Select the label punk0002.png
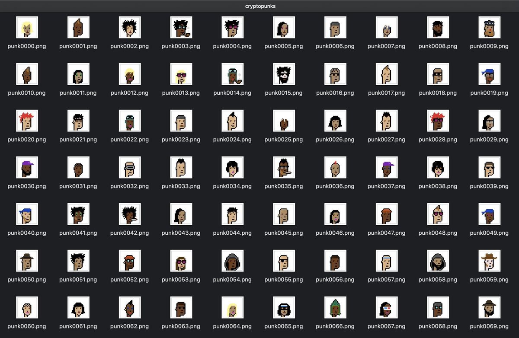 point(129,46)
